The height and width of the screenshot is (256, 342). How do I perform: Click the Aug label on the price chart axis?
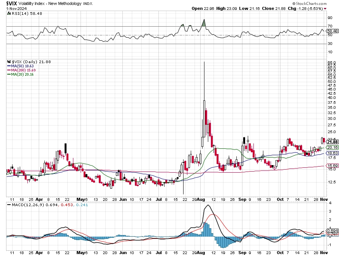[201, 199]
